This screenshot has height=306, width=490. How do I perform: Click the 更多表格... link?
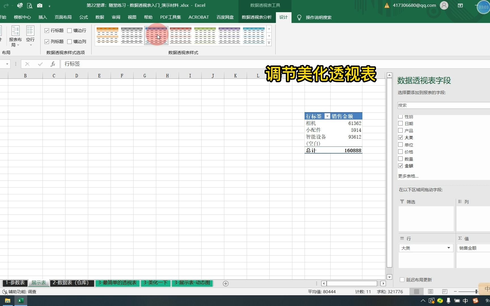coord(408,176)
